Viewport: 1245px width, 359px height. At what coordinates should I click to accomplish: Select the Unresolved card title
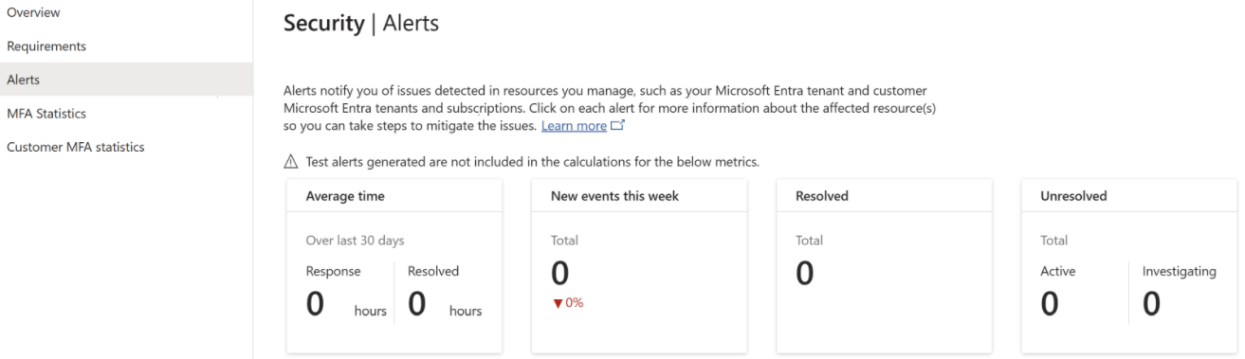[x=1073, y=196]
